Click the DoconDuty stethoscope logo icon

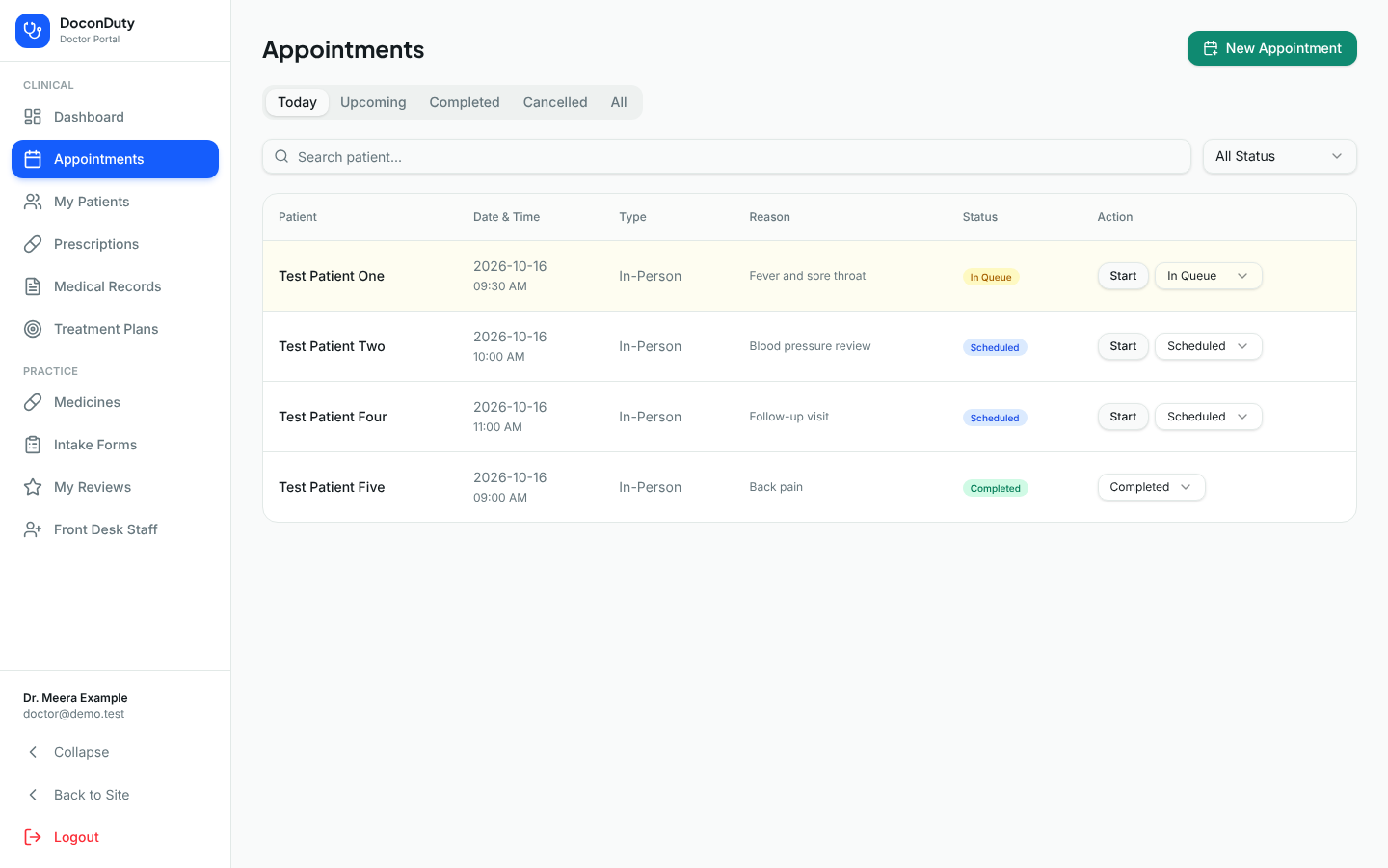click(33, 31)
